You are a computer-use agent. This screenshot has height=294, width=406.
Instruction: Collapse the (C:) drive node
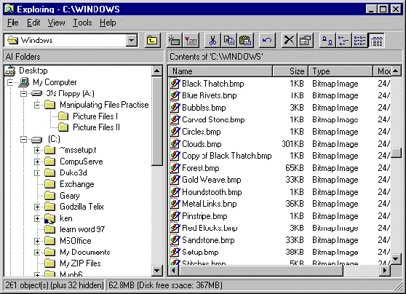click(x=23, y=139)
